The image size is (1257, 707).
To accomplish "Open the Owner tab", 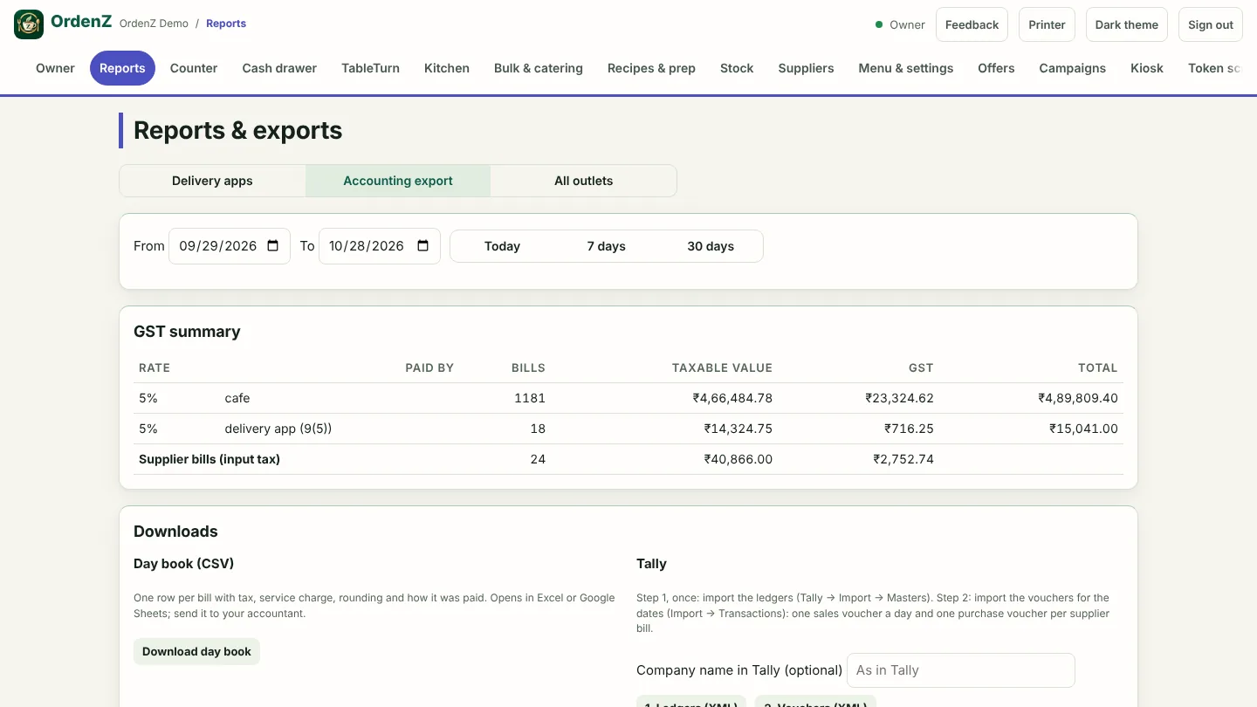I will coord(55,68).
